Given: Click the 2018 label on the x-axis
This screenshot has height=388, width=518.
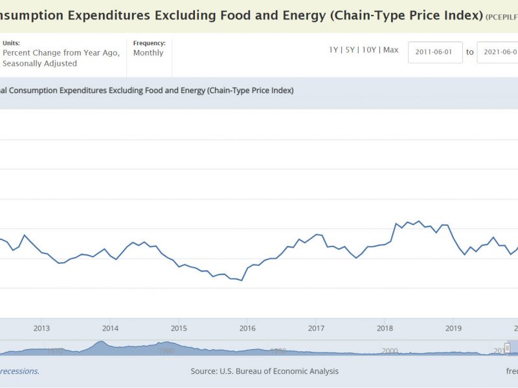Looking at the screenshot, I should pyautogui.click(x=385, y=328).
